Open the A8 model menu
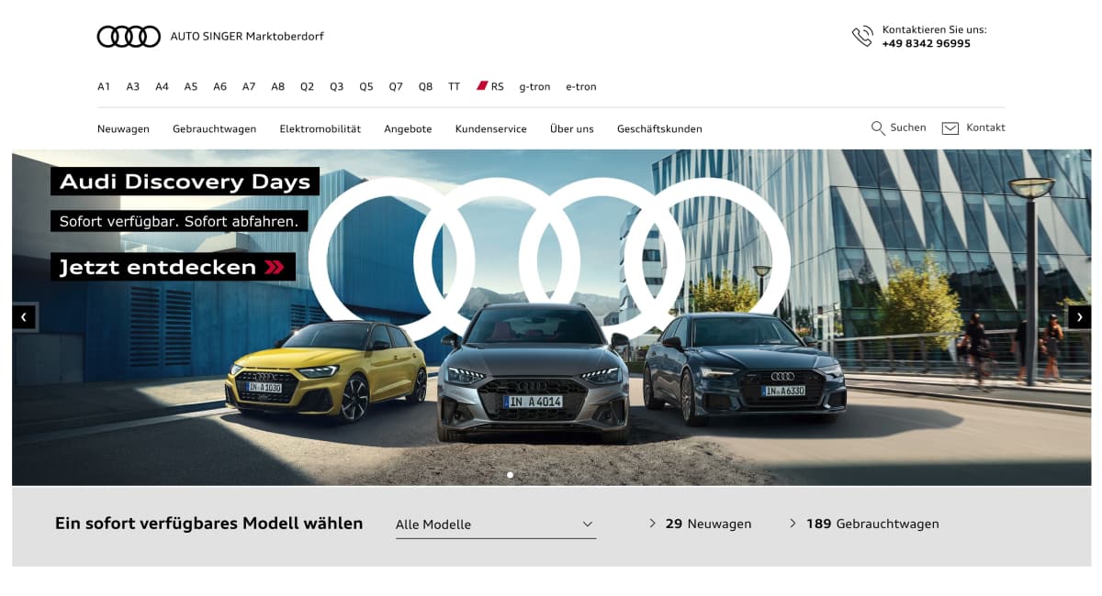Viewport: 1102px width, 596px height. pos(278,87)
